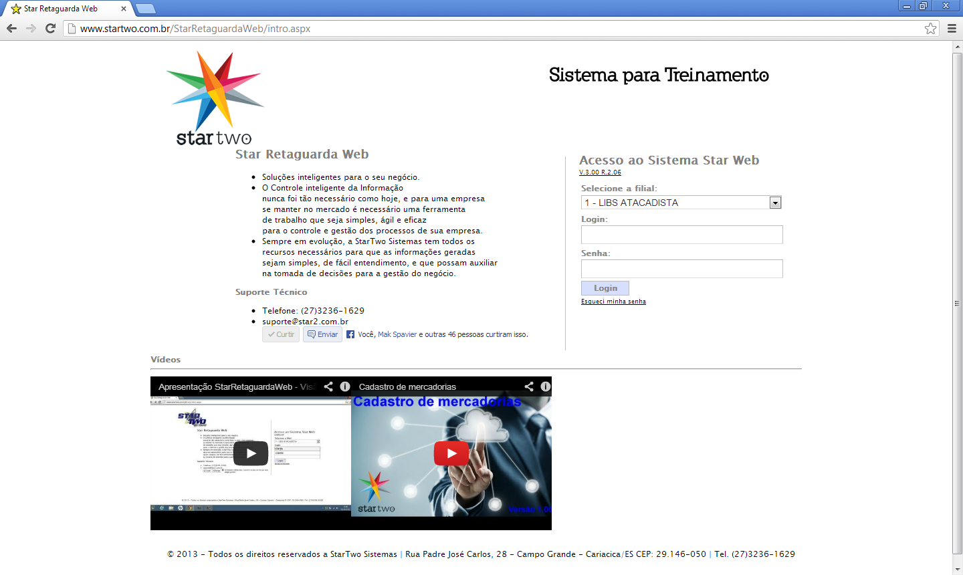Screen dimensions: 963x575
Task: Click the Apresentação StarRetaguardaWeb video title
Action: (x=237, y=386)
